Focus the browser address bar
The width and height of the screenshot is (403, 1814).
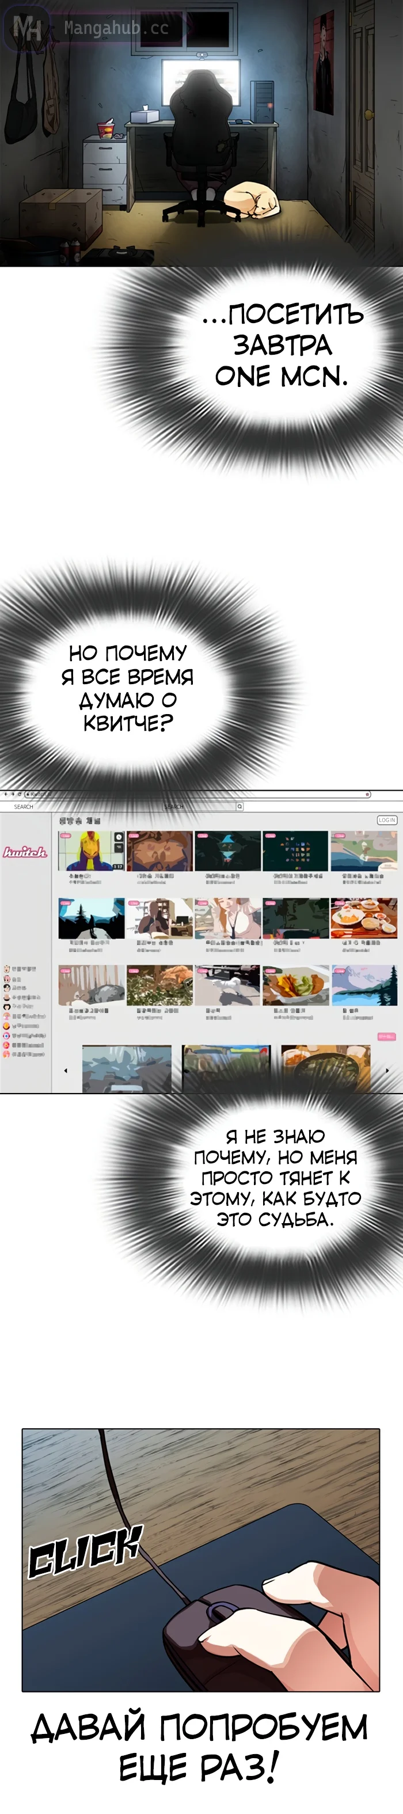tap(197, 794)
